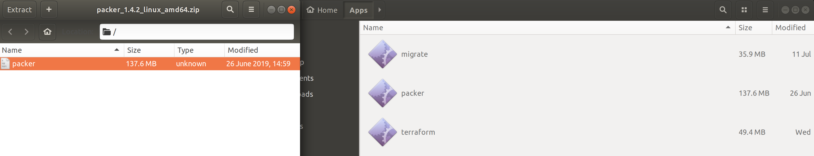814x156 pixels.
Task: Click 35.9 MB size of migrate
Action: pos(752,54)
